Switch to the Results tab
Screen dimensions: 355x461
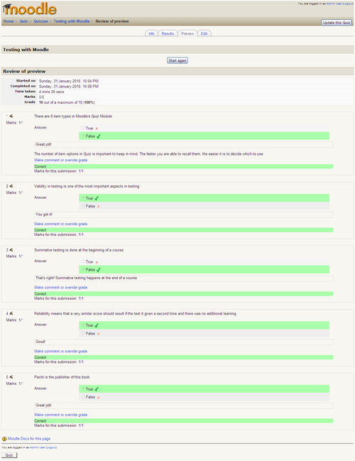(168, 33)
